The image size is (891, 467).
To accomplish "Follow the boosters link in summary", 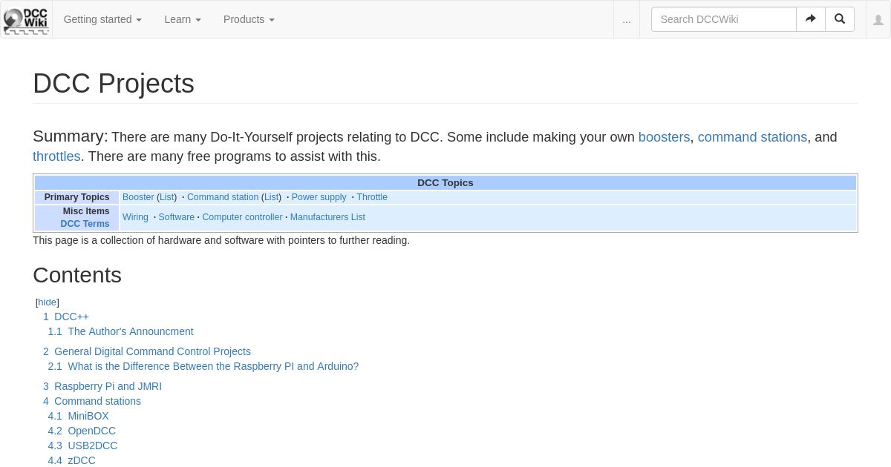I will coord(664,137).
